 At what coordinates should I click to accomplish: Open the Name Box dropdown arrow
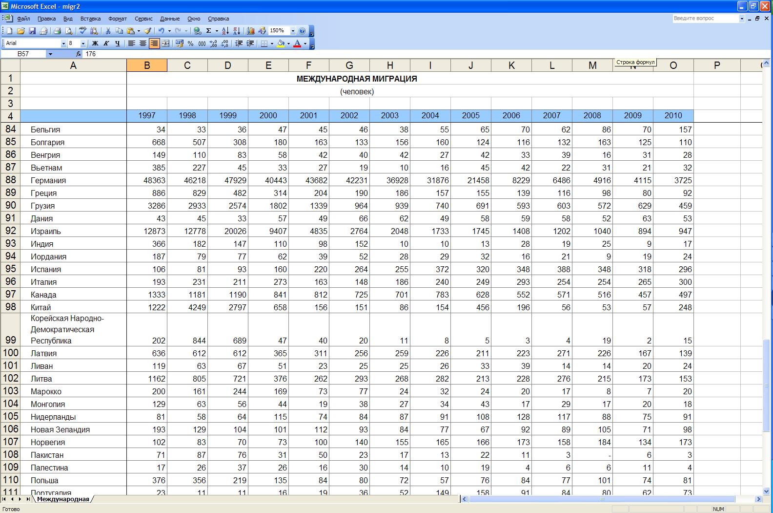click(50, 54)
